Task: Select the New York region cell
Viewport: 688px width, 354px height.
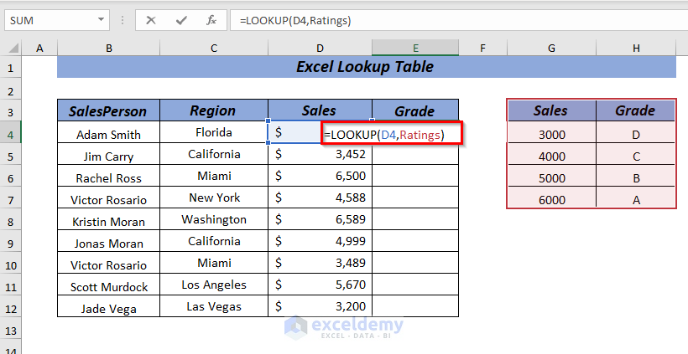Action: click(x=214, y=198)
